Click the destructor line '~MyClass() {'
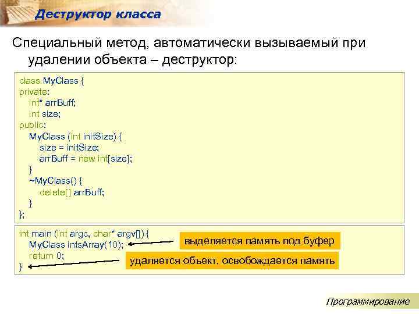The height and width of the screenshot is (314, 419). (x=56, y=181)
